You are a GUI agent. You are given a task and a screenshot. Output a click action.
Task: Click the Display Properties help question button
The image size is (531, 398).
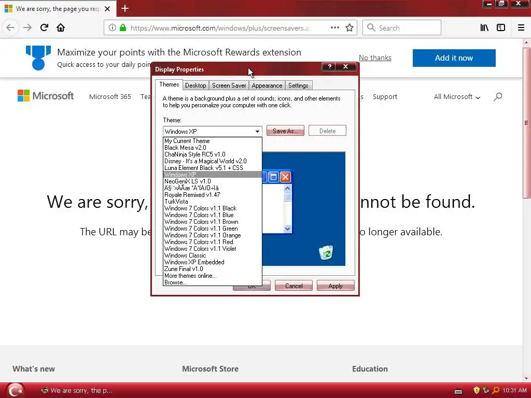[329, 66]
